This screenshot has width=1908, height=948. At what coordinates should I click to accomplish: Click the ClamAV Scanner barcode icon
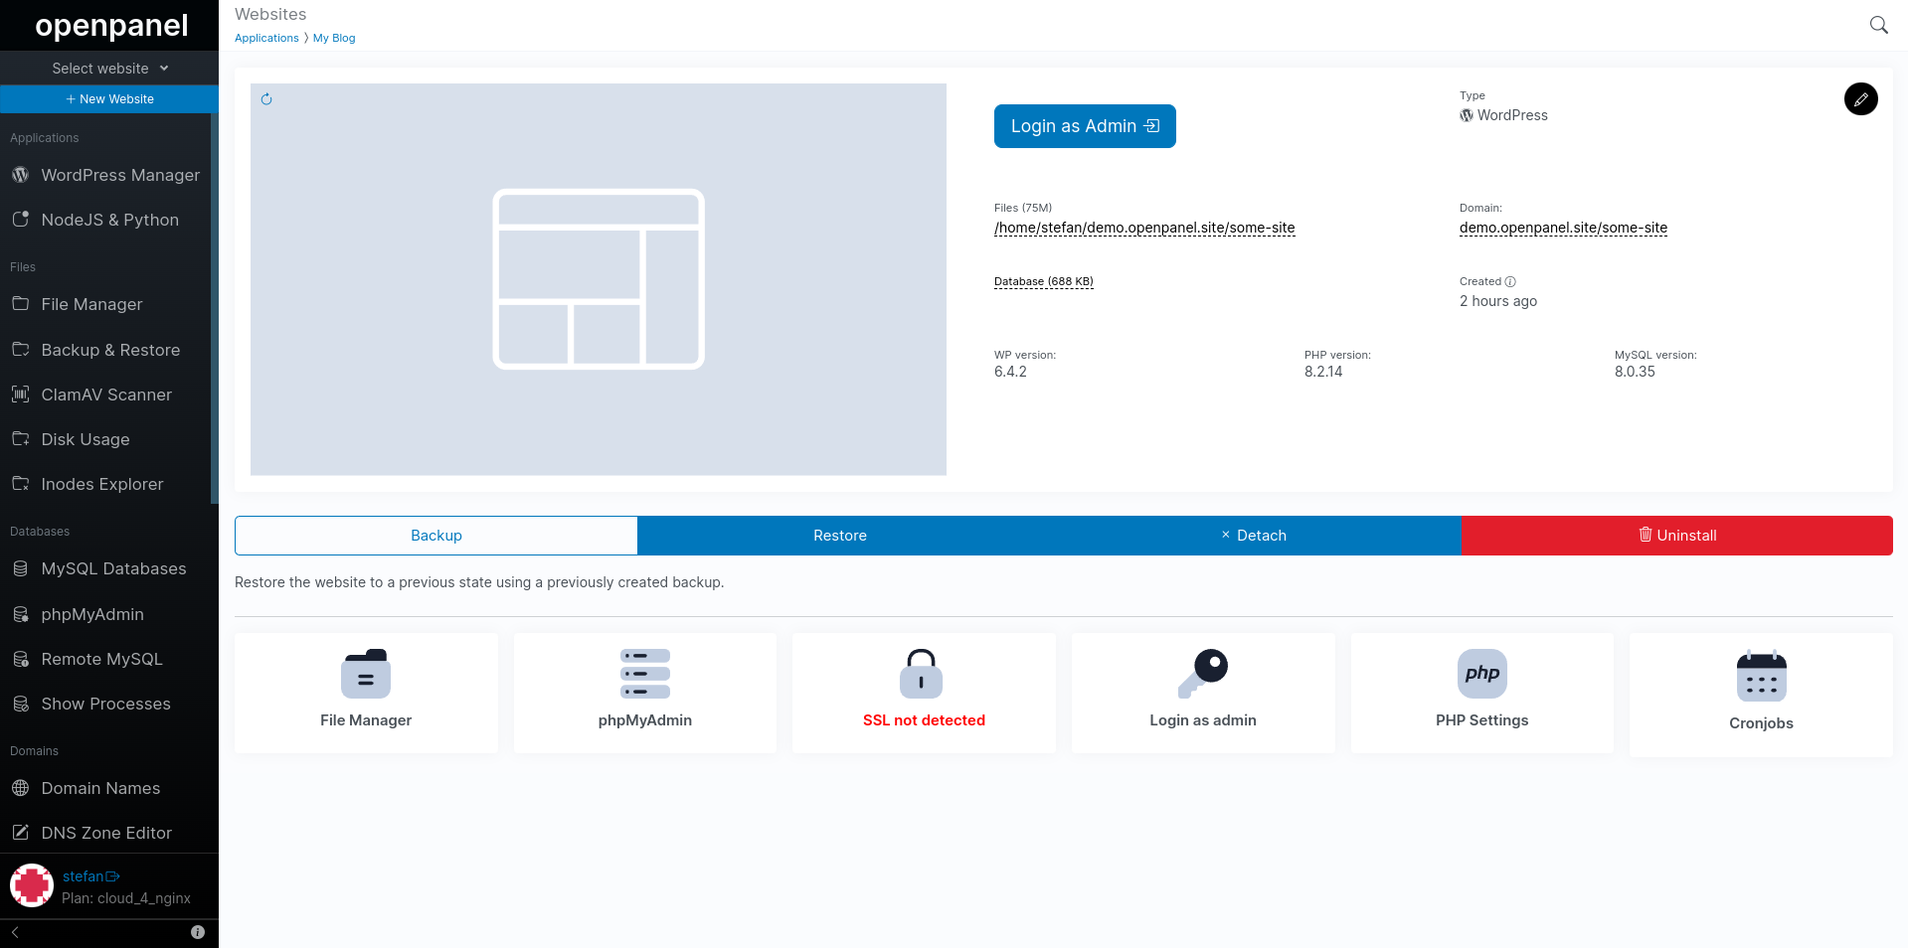pyautogui.click(x=21, y=395)
